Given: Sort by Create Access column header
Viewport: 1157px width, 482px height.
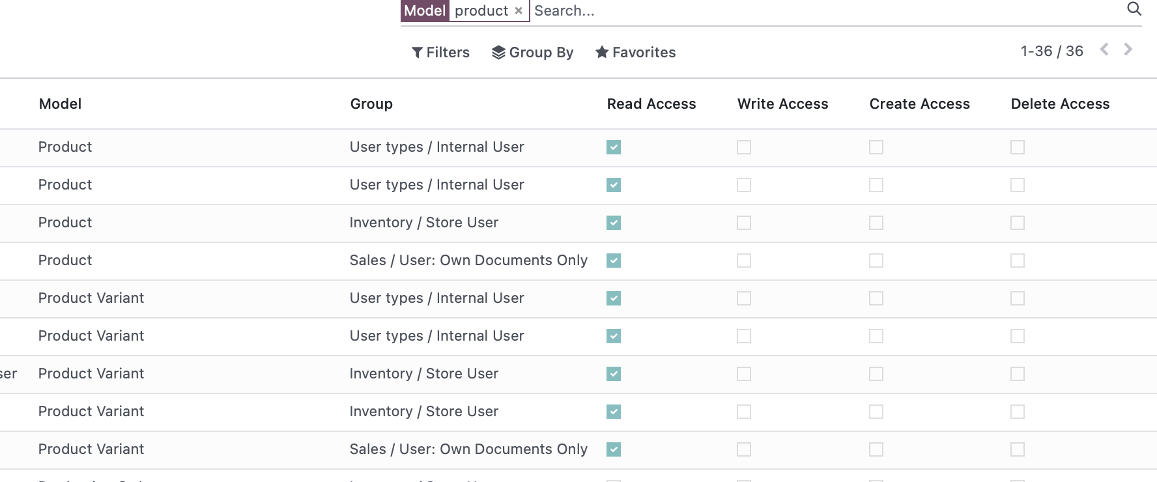Looking at the screenshot, I should (920, 104).
